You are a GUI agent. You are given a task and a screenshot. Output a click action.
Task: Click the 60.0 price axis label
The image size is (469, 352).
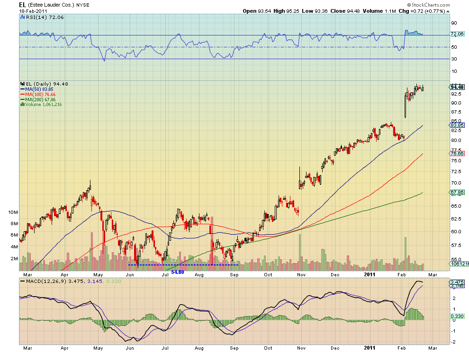pos(456,231)
